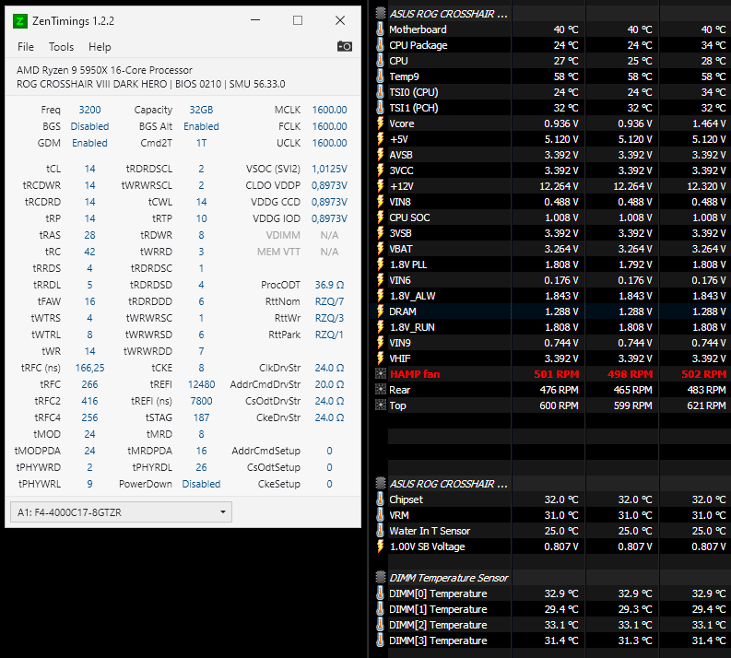Click the thermometer icon for DIMM[2] Temperature

381,625
